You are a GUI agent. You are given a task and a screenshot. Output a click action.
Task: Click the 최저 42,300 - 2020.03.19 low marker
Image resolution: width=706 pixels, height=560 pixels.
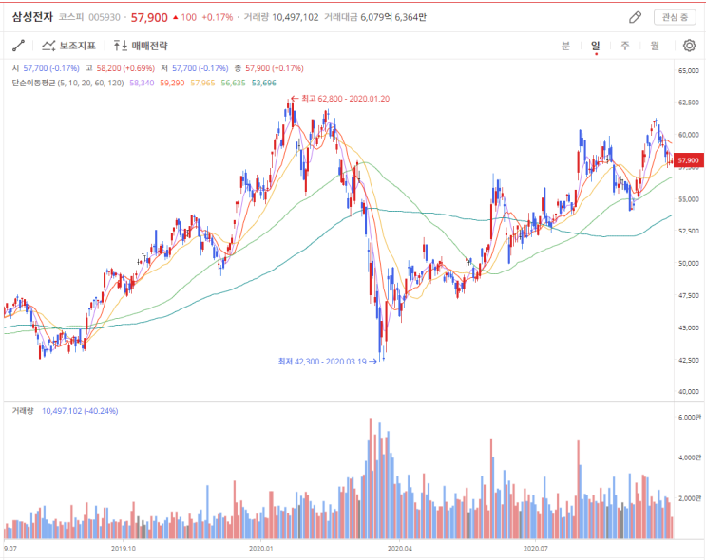tap(327, 362)
